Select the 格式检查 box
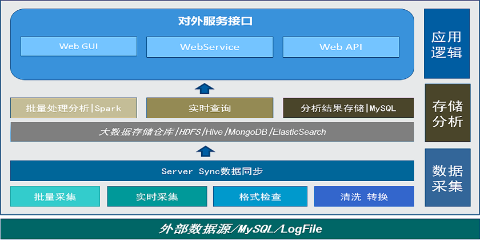This screenshot has height=240, width=480. tap(260, 197)
